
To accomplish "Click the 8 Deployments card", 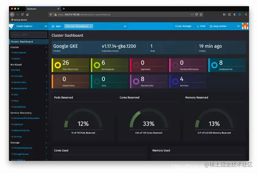I will (227, 65).
